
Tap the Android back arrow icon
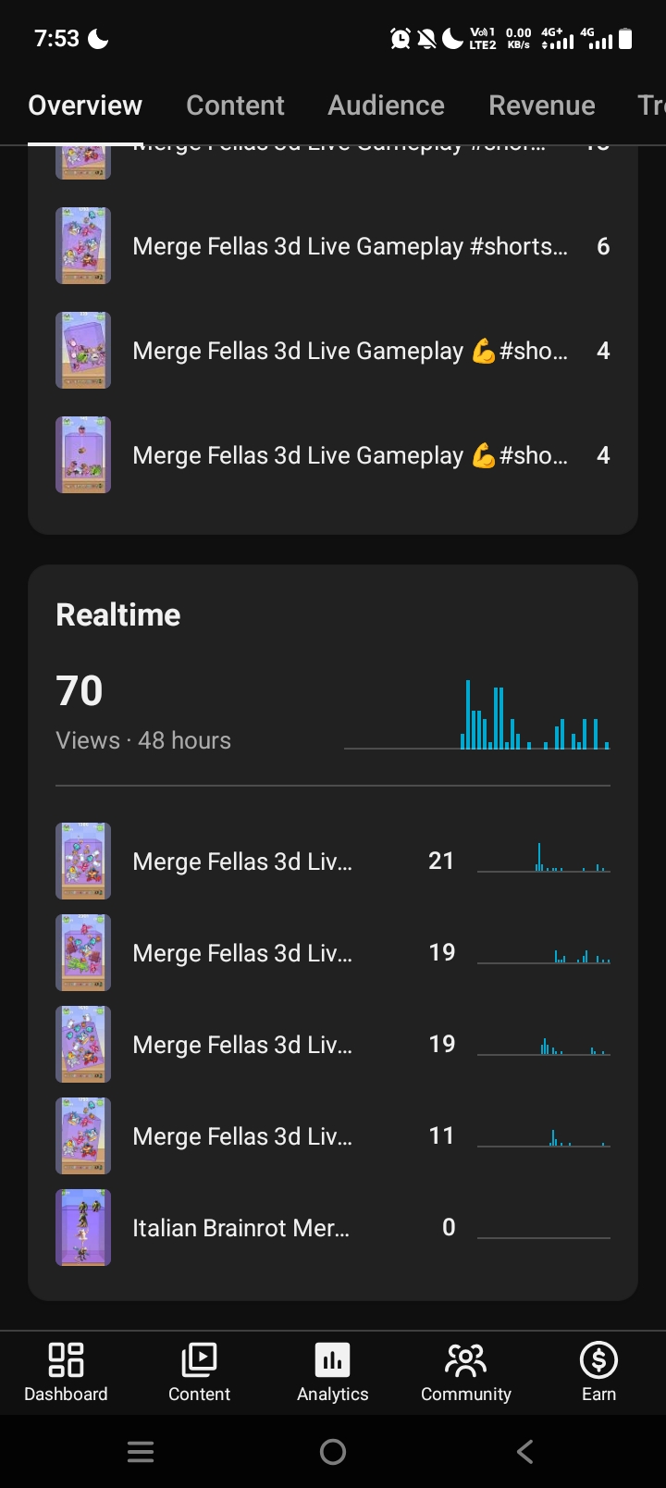(524, 1451)
